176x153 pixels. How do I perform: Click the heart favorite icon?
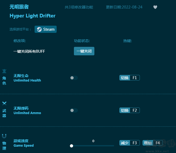point(155,7)
